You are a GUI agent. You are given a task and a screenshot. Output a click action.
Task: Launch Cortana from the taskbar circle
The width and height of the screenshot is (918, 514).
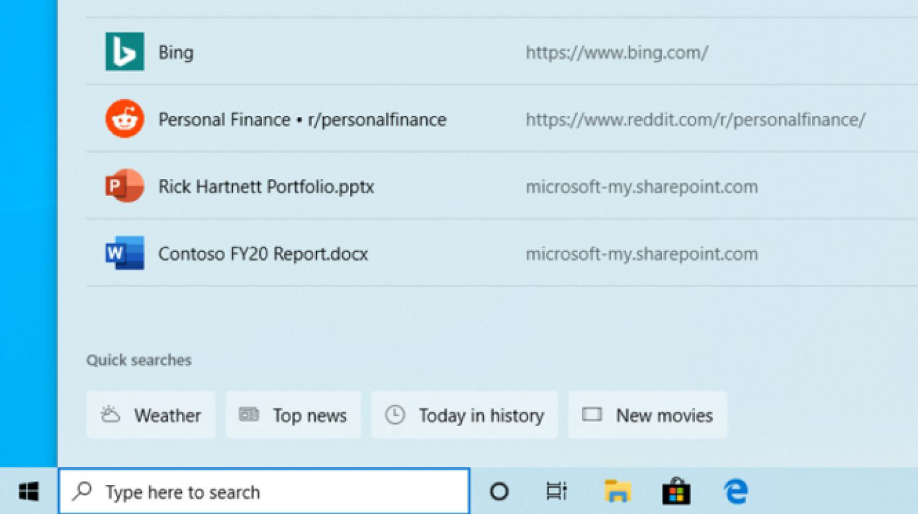click(499, 492)
